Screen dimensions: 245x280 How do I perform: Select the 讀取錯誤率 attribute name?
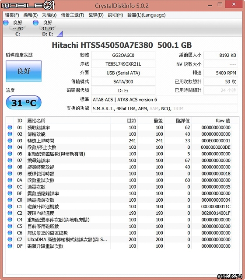pyautogui.click(x=38, y=127)
